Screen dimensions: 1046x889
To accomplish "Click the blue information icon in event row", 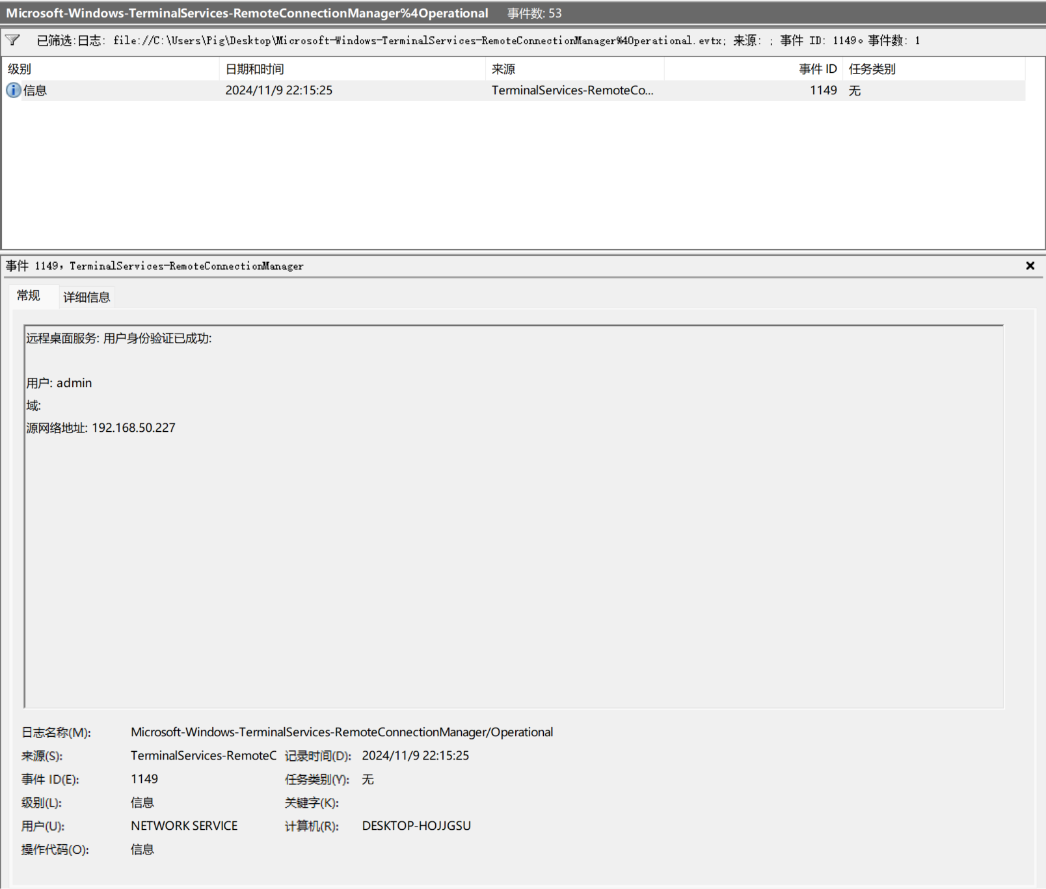I will pyautogui.click(x=13, y=90).
